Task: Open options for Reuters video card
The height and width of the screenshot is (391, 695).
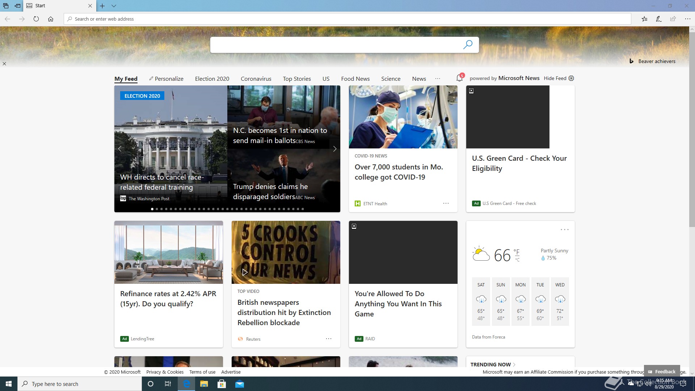Action: [x=329, y=339]
